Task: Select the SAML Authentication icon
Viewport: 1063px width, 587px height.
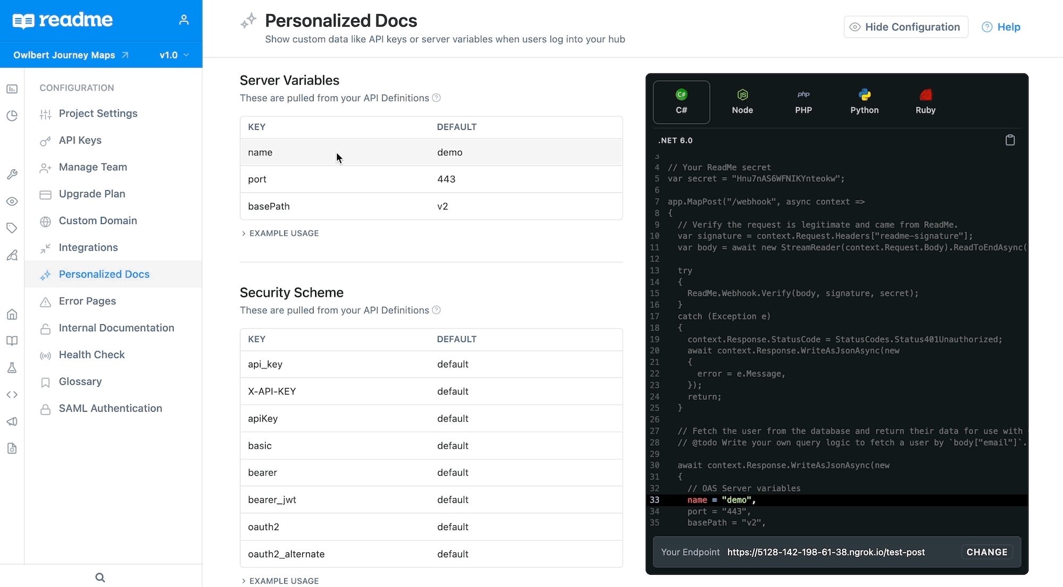Action: [46, 408]
